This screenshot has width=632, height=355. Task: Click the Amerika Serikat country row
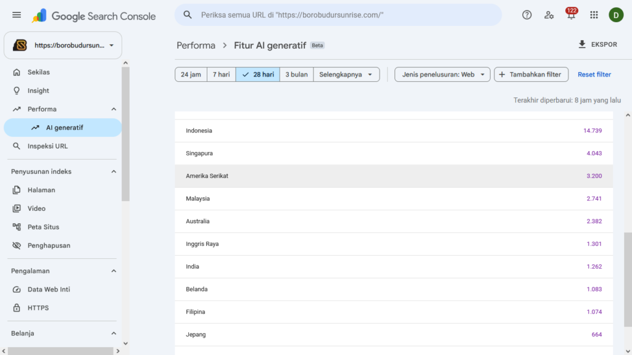pos(394,176)
